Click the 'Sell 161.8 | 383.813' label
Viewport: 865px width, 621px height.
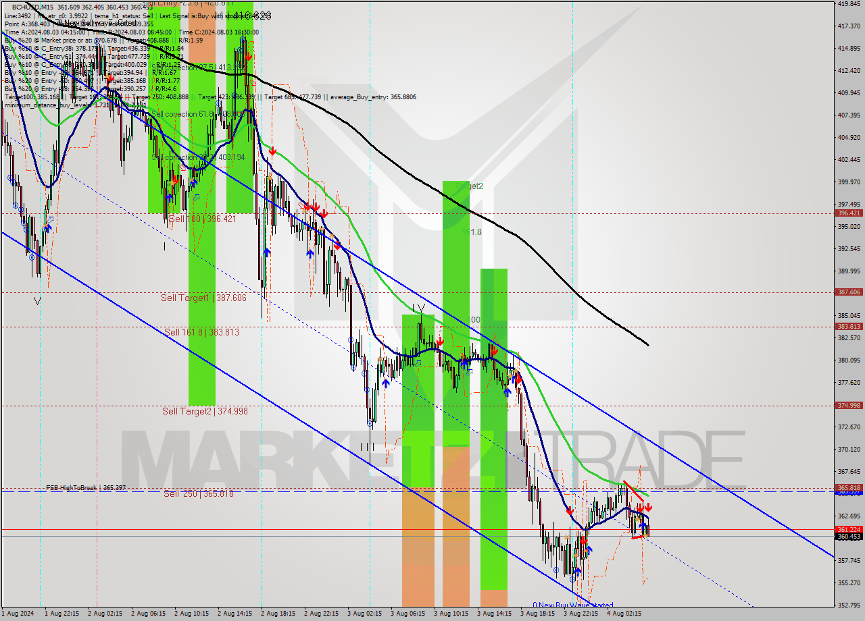pyautogui.click(x=201, y=332)
